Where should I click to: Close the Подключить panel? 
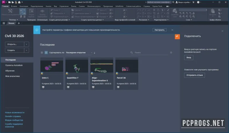pos(222,31)
